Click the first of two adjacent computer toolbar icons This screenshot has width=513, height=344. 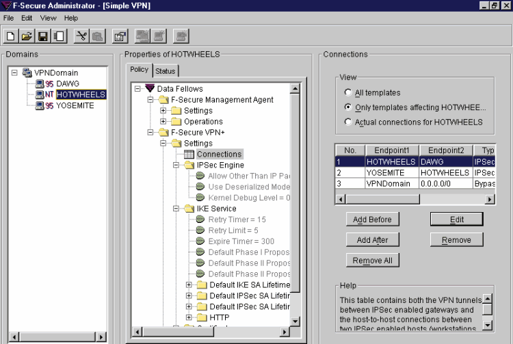tap(143, 36)
